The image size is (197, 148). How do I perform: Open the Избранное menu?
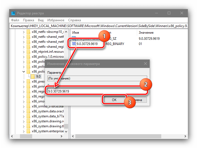tap(56, 20)
